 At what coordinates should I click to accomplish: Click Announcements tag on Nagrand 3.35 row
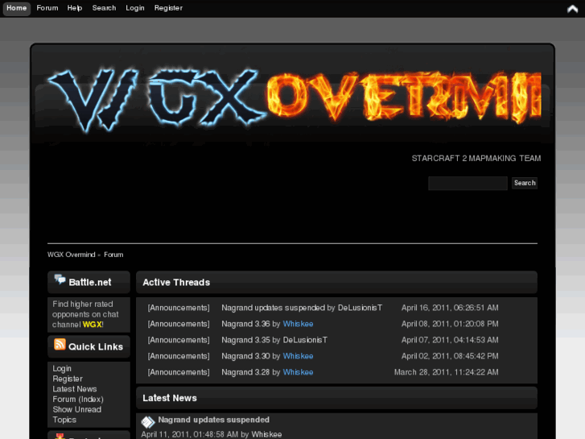pos(179,340)
